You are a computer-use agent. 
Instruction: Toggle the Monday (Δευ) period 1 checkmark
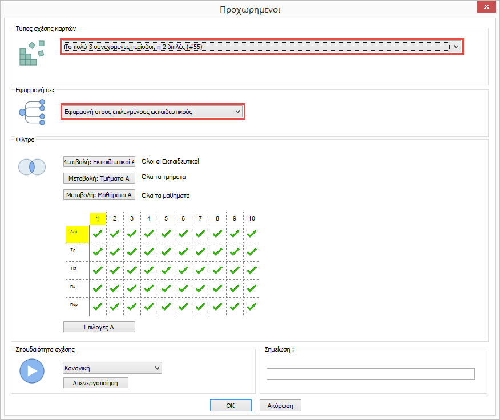point(98,234)
